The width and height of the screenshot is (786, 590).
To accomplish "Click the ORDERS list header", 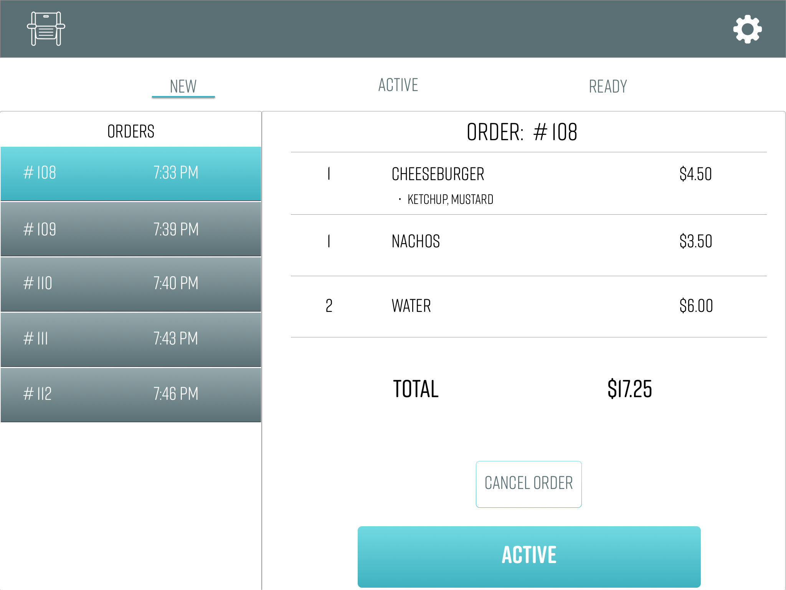I will click(131, 131).
